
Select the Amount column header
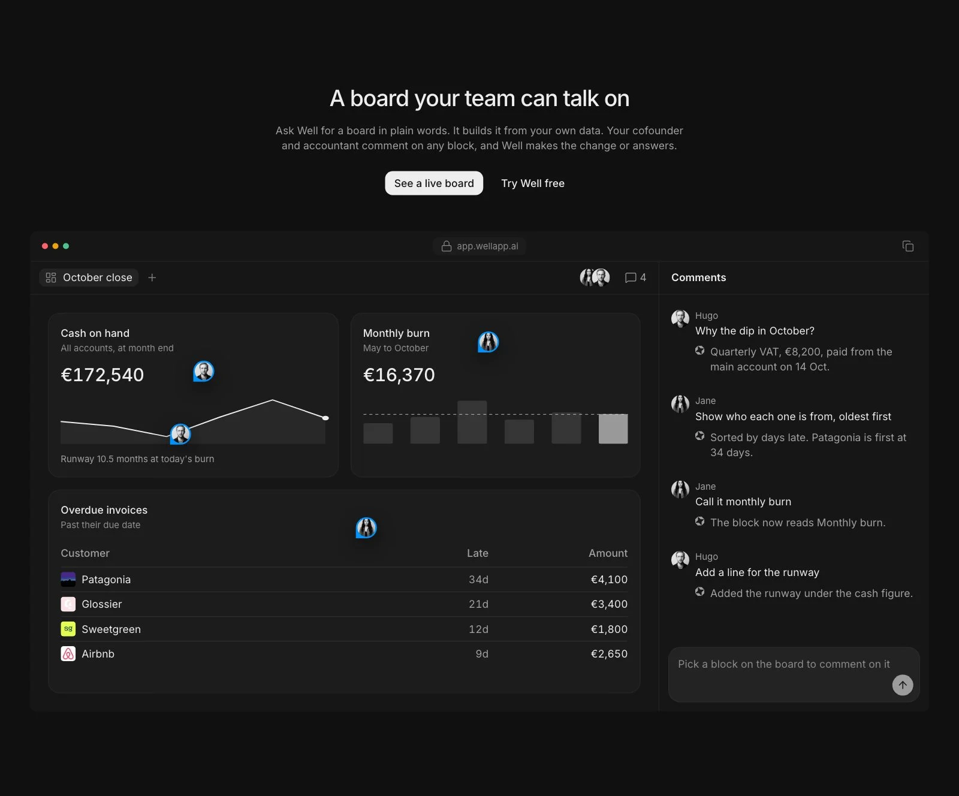(608, 553)
